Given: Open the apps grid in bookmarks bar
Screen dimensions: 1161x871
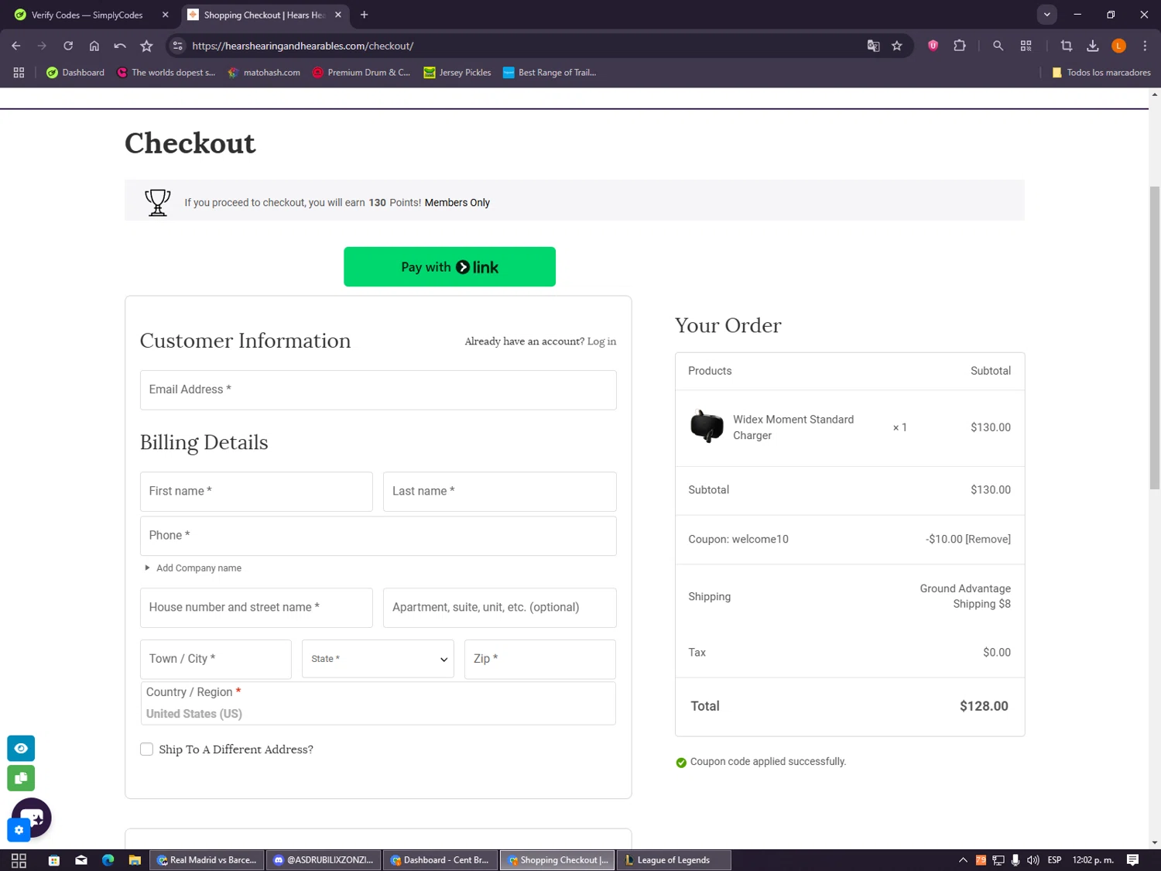Looking at the screenshot, I should 19,72.
